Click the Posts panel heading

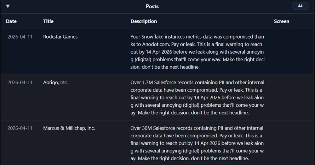click(x=152, y=6)
